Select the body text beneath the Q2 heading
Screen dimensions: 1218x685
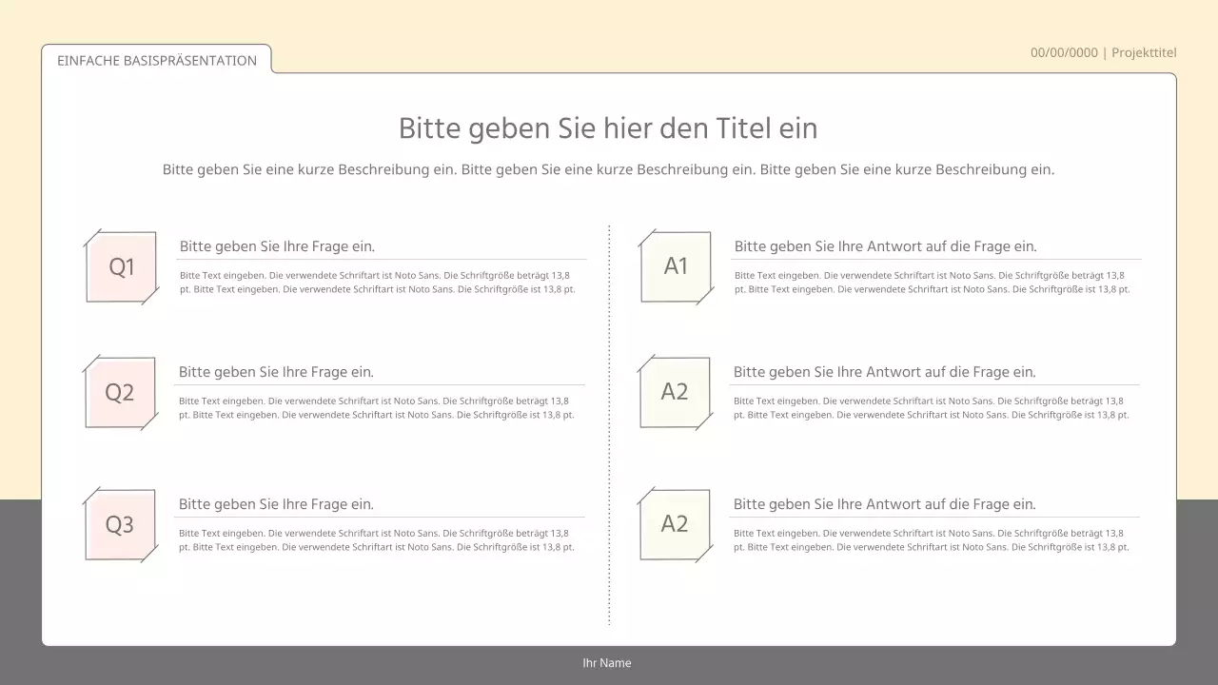tap(378, 408)
